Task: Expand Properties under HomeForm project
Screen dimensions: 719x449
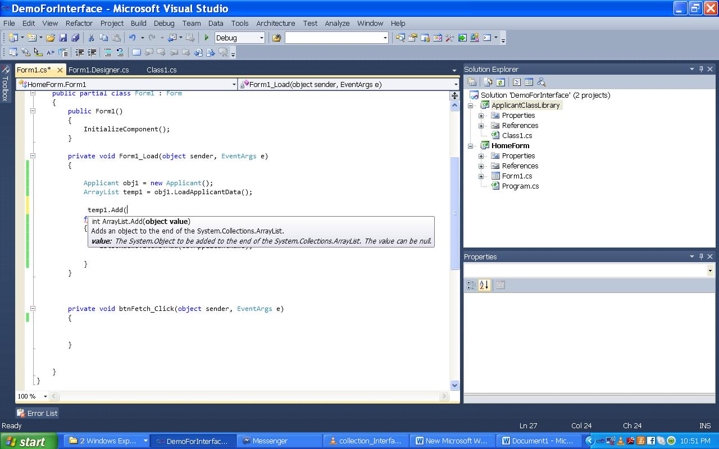Action: pyautogui.click(x=481, y=156)
